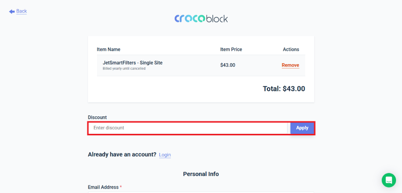
Task: Click the Item Name column header
Action: pyautogui.click(x=109, y=49)
